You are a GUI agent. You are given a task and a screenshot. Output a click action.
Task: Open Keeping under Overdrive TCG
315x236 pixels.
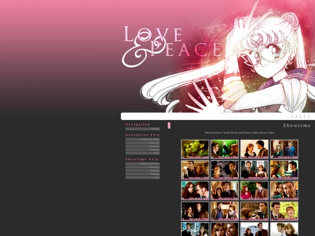coord(143,146)
